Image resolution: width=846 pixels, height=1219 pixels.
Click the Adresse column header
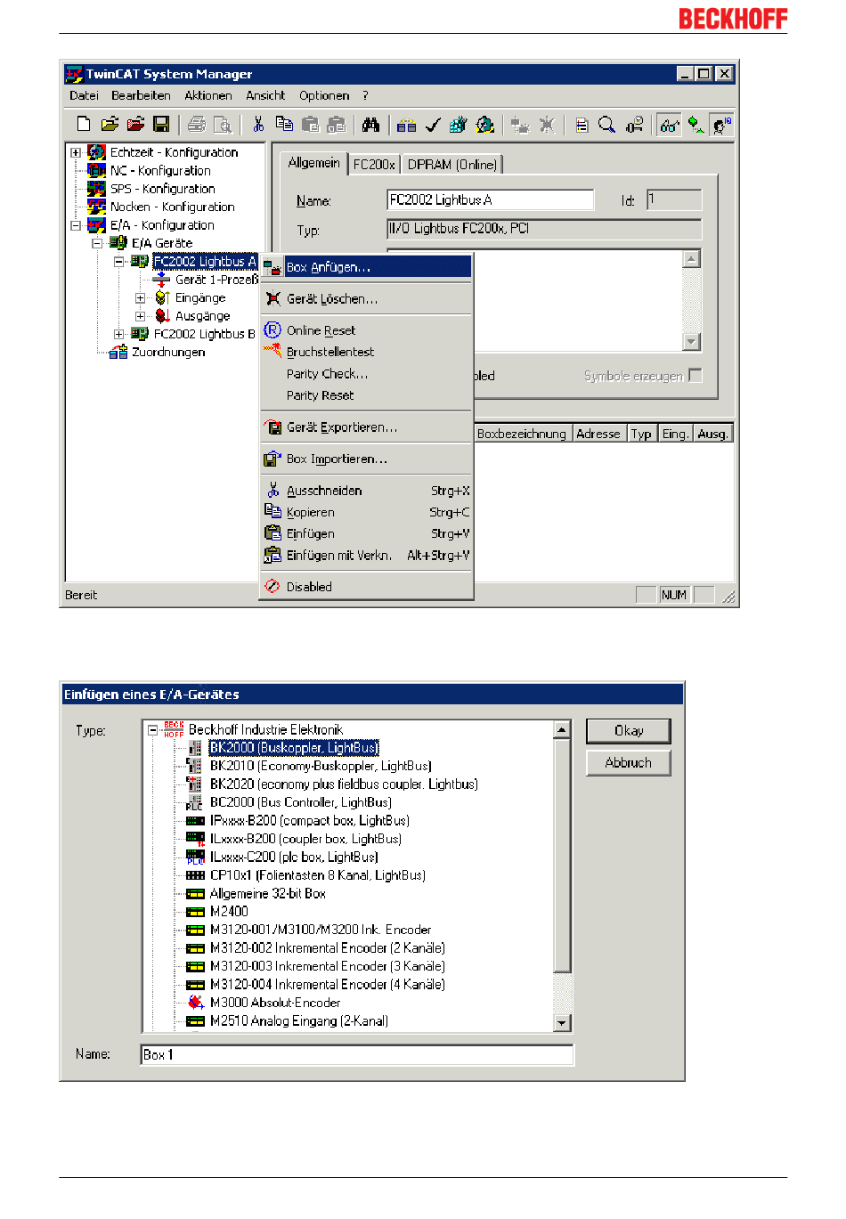pos(598,434)
